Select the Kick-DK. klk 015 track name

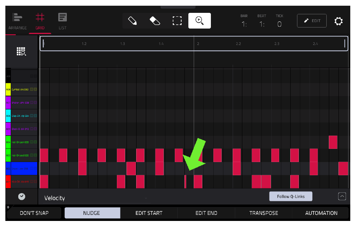pyautogui.click(x=20, y=182)
